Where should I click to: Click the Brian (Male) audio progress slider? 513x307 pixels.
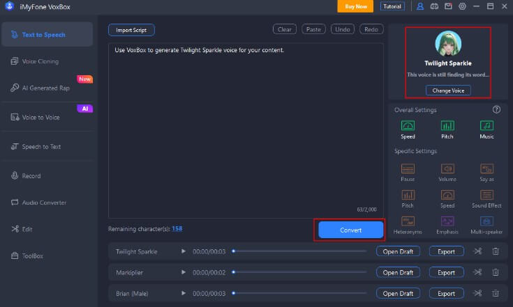(x=299, y=293)
